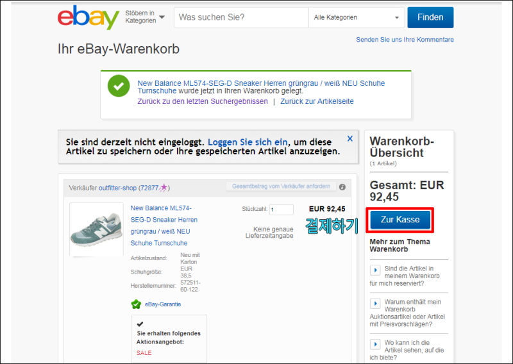
Task: Expand 'Sind die Artikel in meinem Warenkorb' question
Action: [x=375, y=270]
